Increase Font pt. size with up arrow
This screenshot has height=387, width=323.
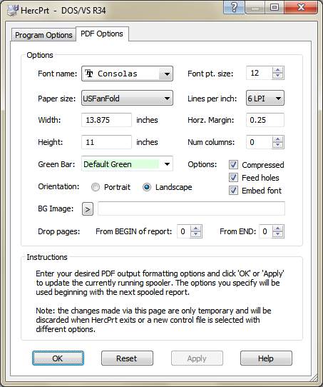278,70
